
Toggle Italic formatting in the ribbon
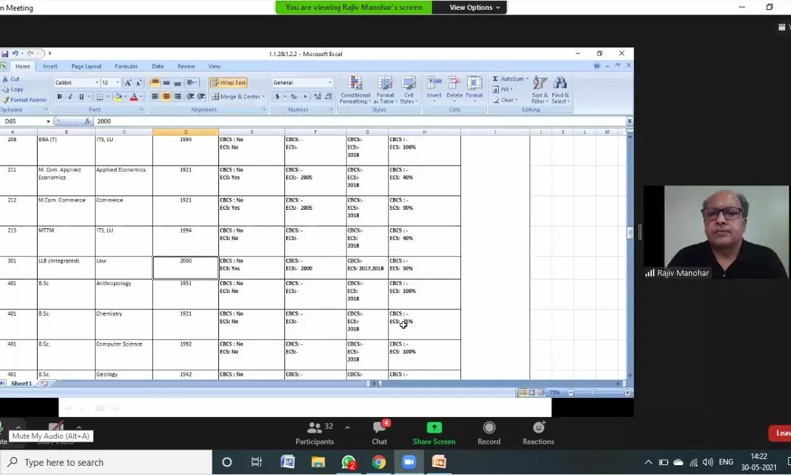click(x=70, y=97)
